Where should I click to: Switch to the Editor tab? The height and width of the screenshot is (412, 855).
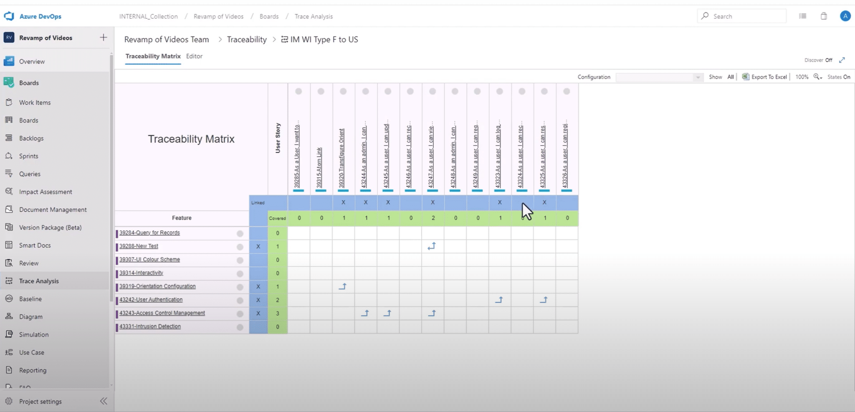point(194,56)
